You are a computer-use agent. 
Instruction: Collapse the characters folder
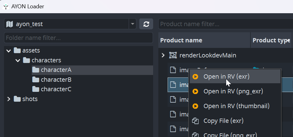pyautogui.click(x=18, y=61)
